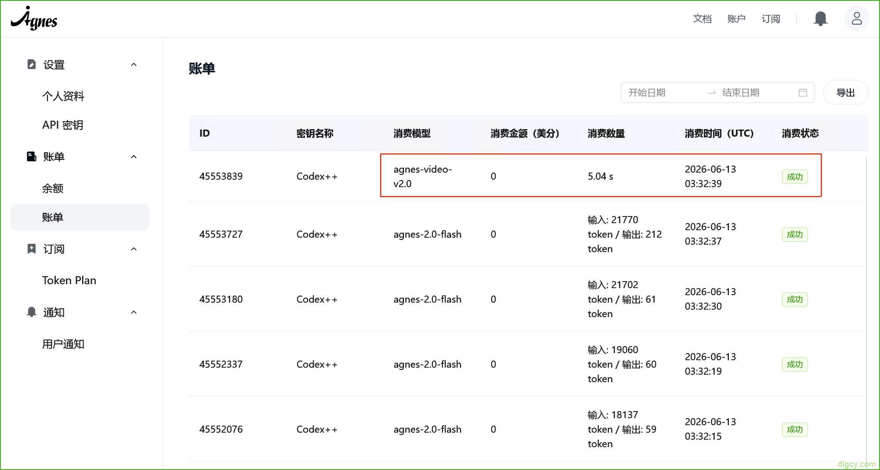Image resolution: width=880 pixels, height=470 pixels.
Task: Open 文档 in the top navigation
Action: tap(702, 19)
